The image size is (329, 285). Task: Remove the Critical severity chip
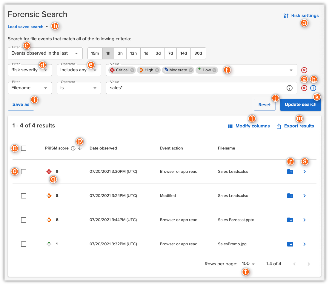(132, 70)
